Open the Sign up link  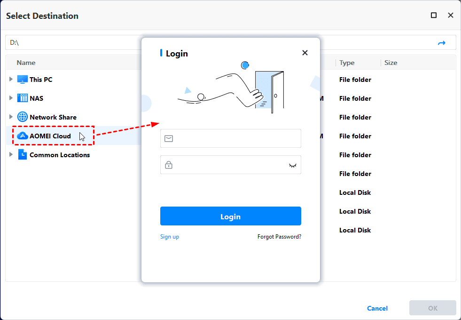pos(169,237)
